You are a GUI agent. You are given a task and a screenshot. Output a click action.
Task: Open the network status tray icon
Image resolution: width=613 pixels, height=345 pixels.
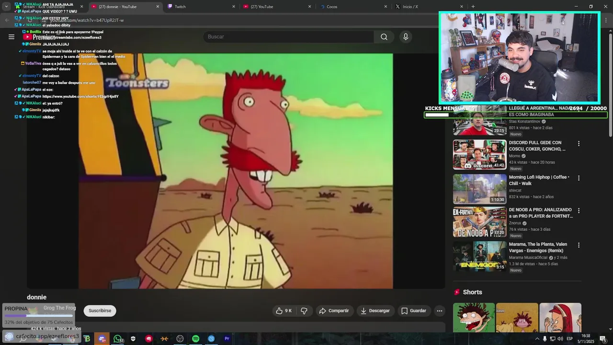coord(553,339)
